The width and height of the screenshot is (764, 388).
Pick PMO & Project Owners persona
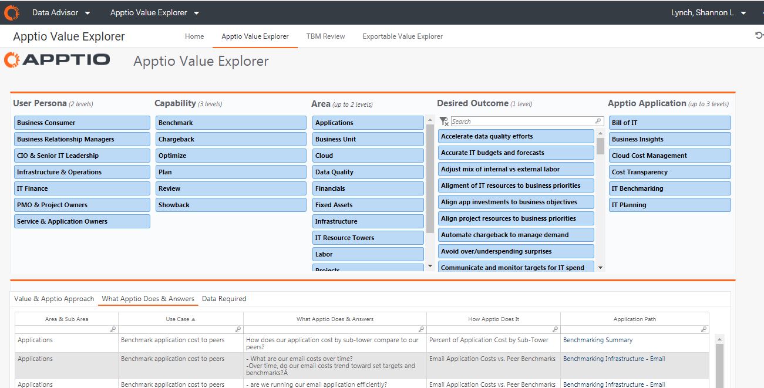click(82, 205)
